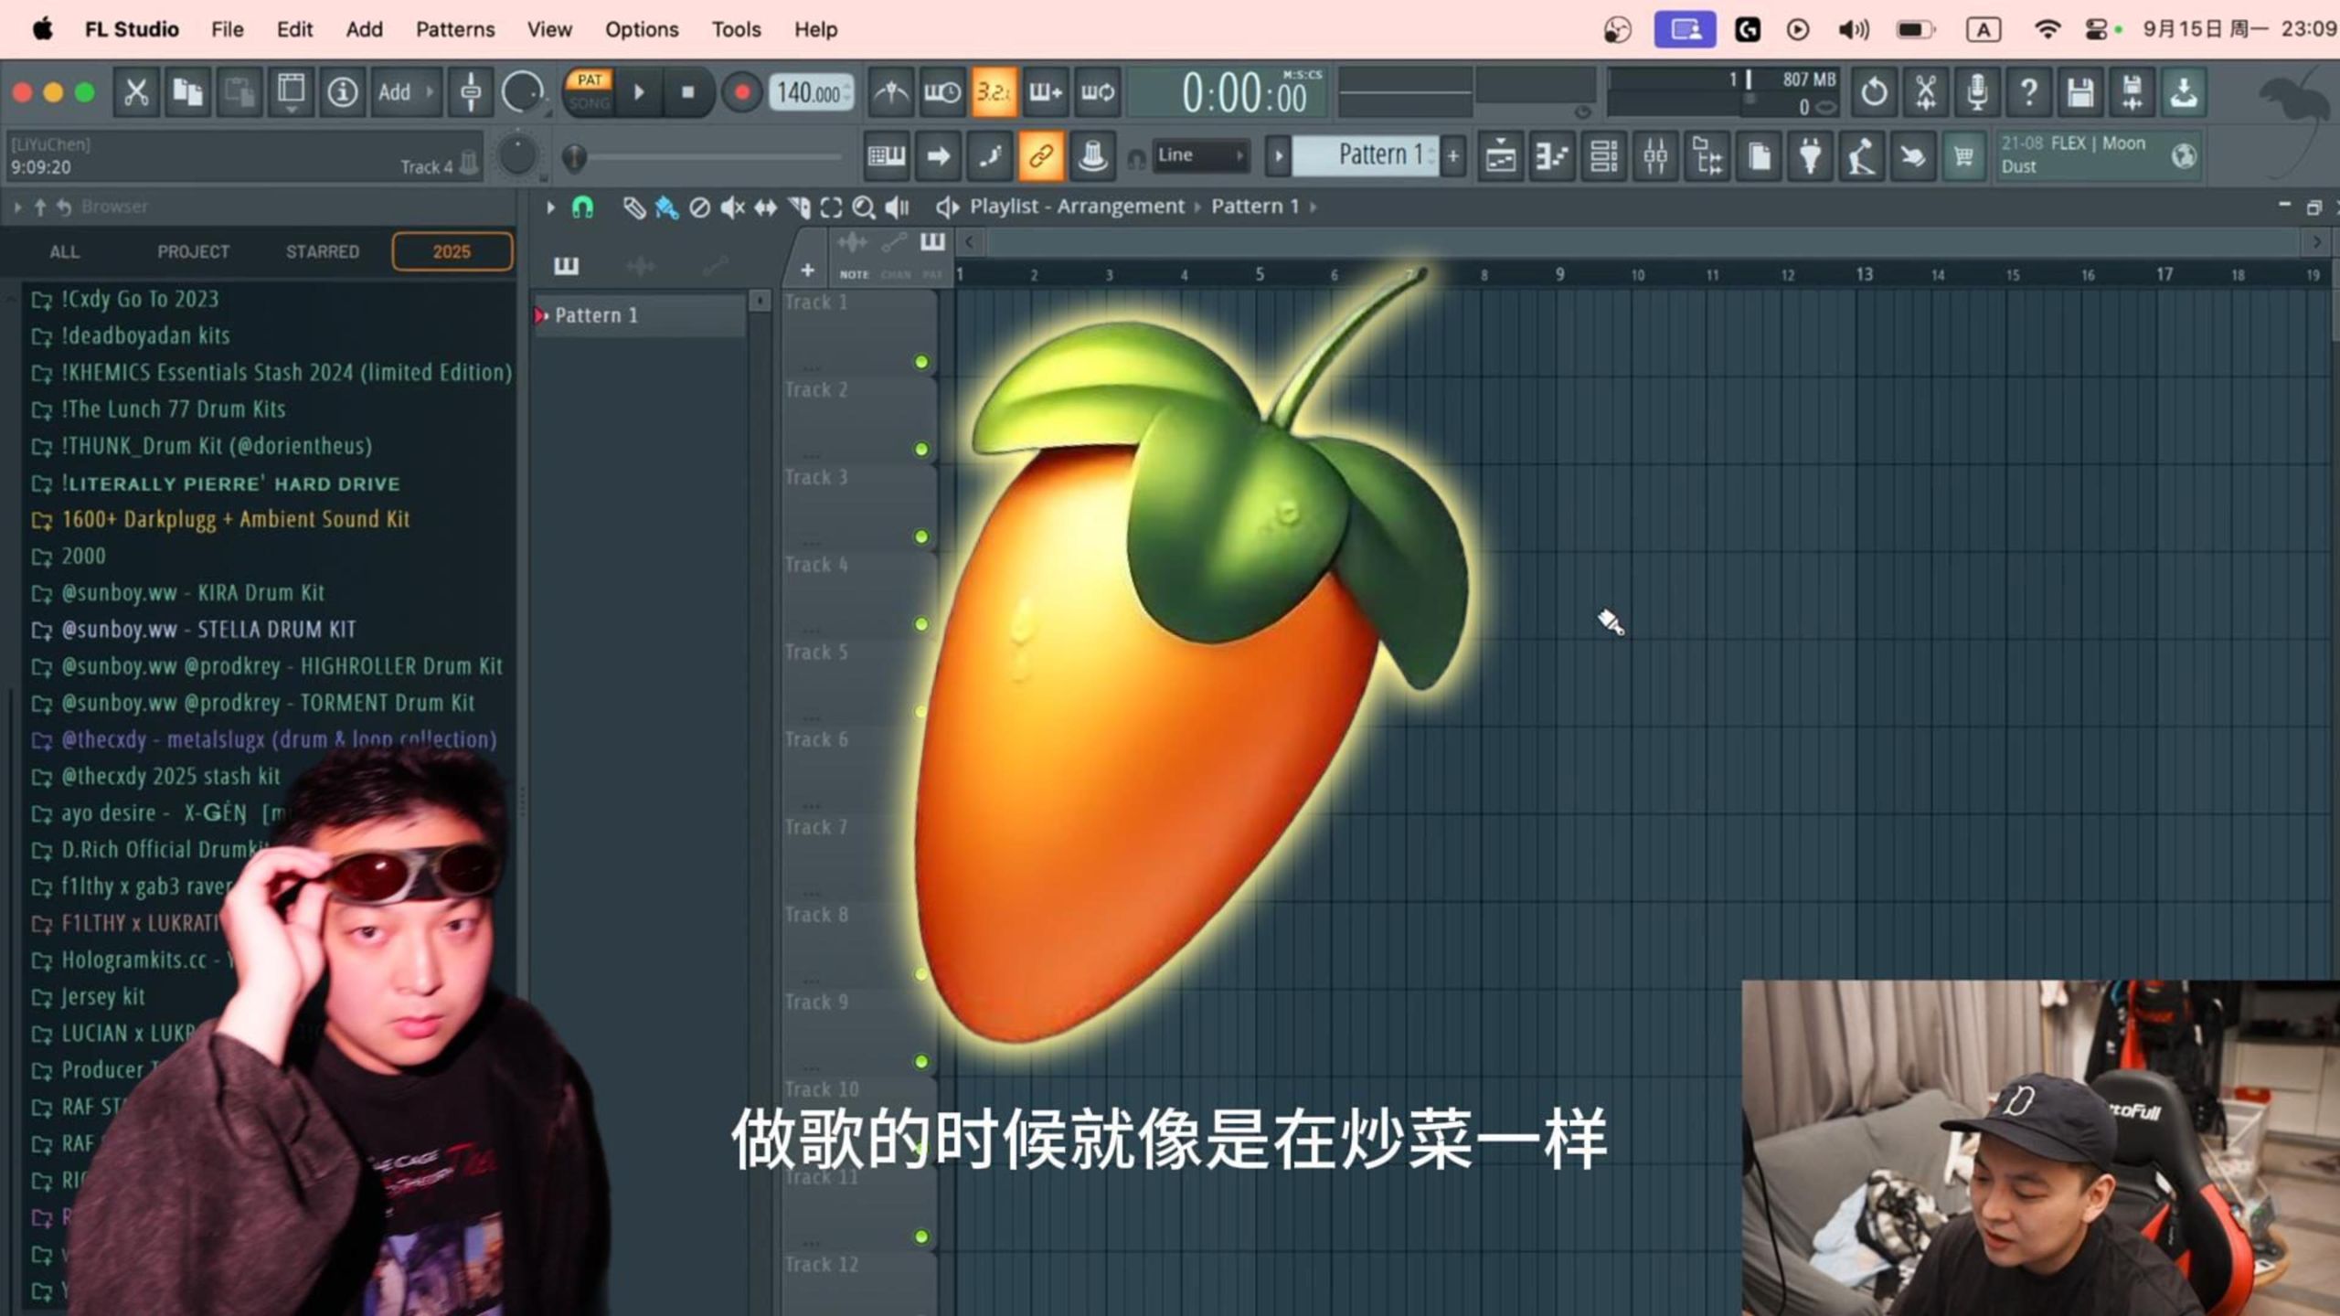Open macOS Wi-Fi status icon

coord(2047,29)
